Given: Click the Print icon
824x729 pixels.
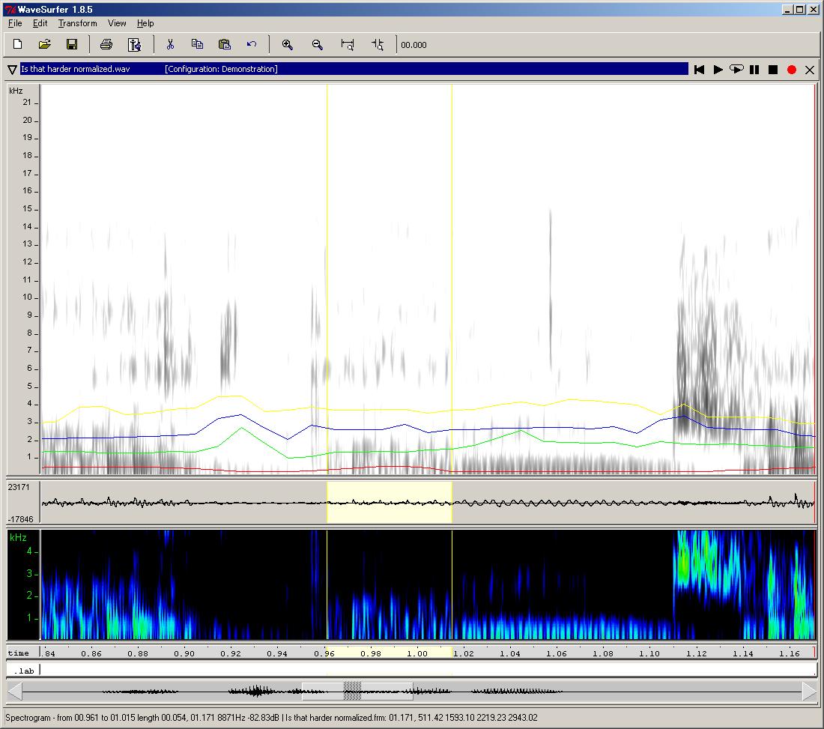Looking at the screenshot, I should point(106,45).
